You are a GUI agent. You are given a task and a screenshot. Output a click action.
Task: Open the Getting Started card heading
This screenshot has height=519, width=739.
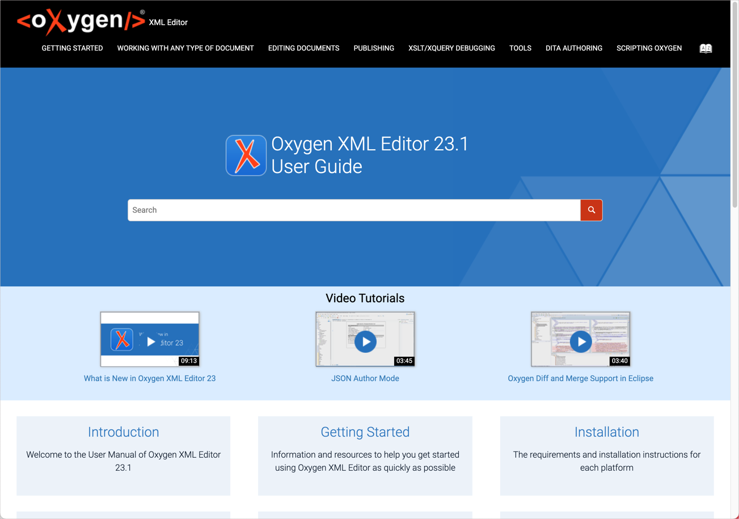365,432
